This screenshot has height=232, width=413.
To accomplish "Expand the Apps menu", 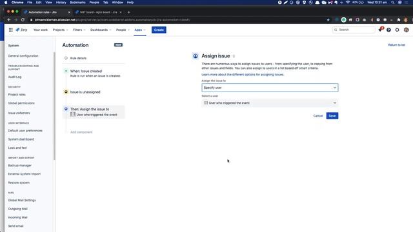I will 140,30.
